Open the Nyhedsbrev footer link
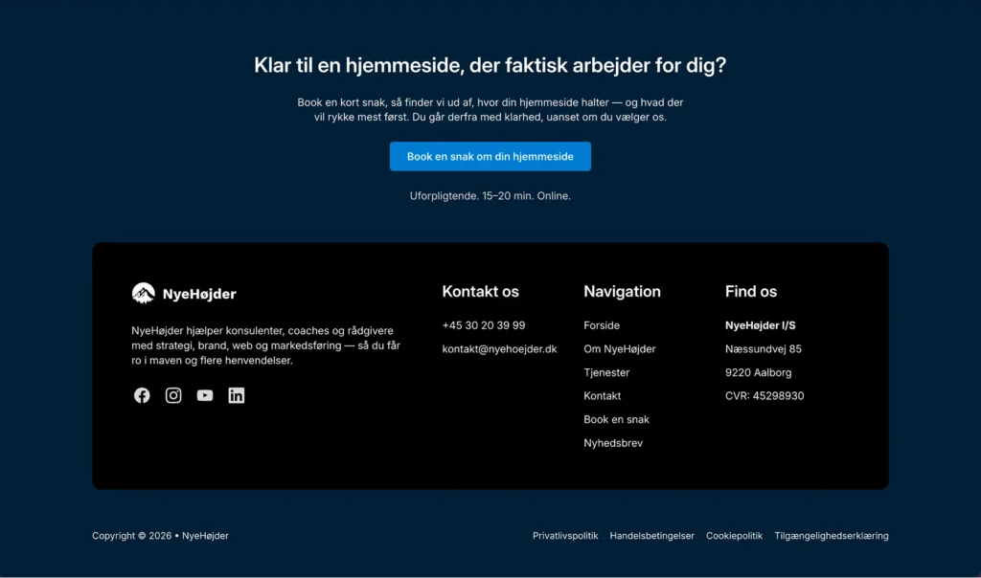This screenshot has height=578, width=981. 613,443
